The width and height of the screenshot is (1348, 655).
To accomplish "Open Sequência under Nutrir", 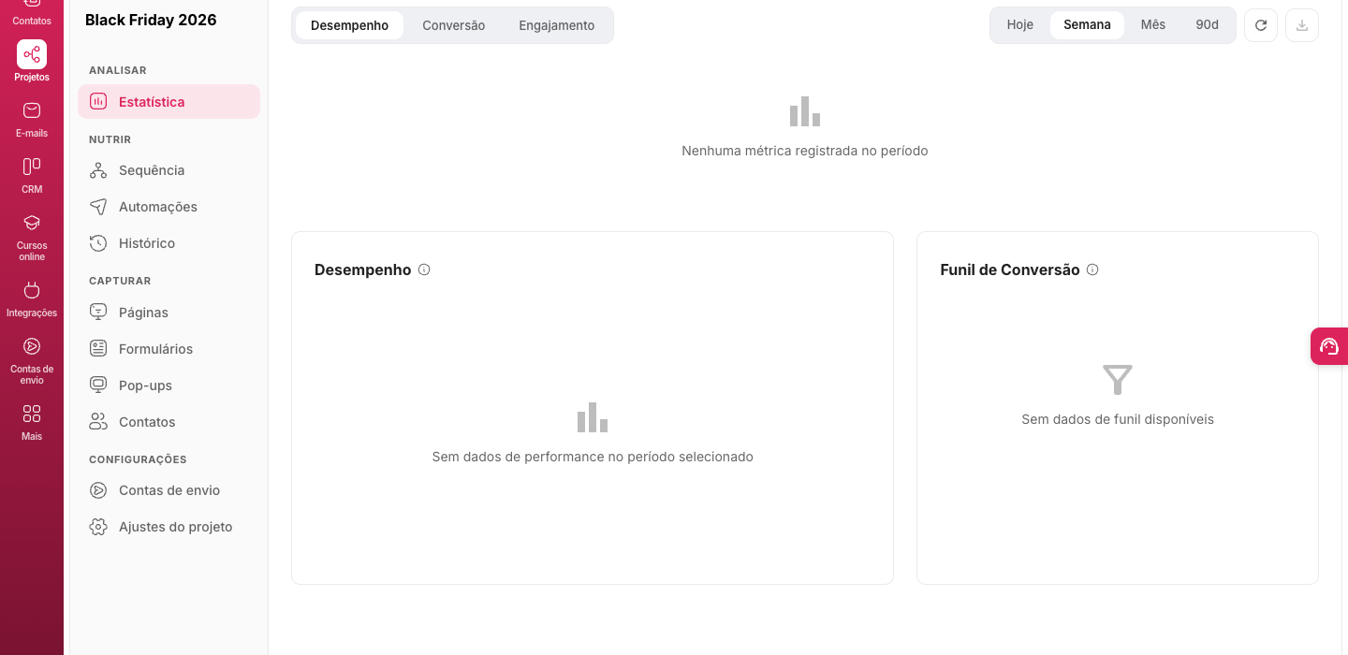I will pyautogui.click(x=168, y=170).
